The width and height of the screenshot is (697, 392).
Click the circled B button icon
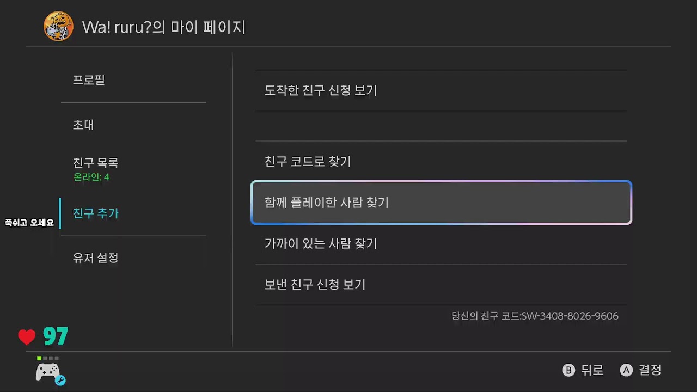pos(568,370)
